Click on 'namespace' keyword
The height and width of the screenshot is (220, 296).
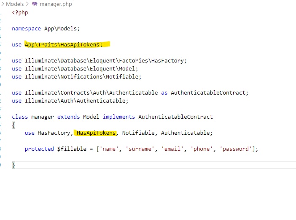(26, 29)
